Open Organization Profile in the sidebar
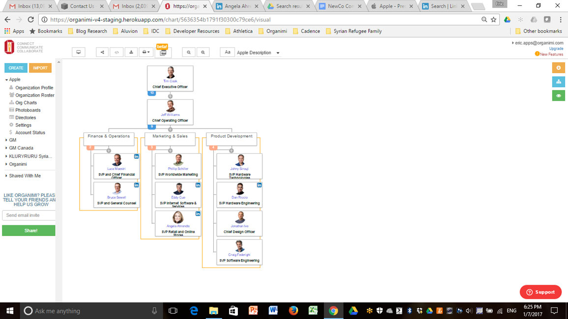This screenshot has height=319, width=568. tap(34, 87)
